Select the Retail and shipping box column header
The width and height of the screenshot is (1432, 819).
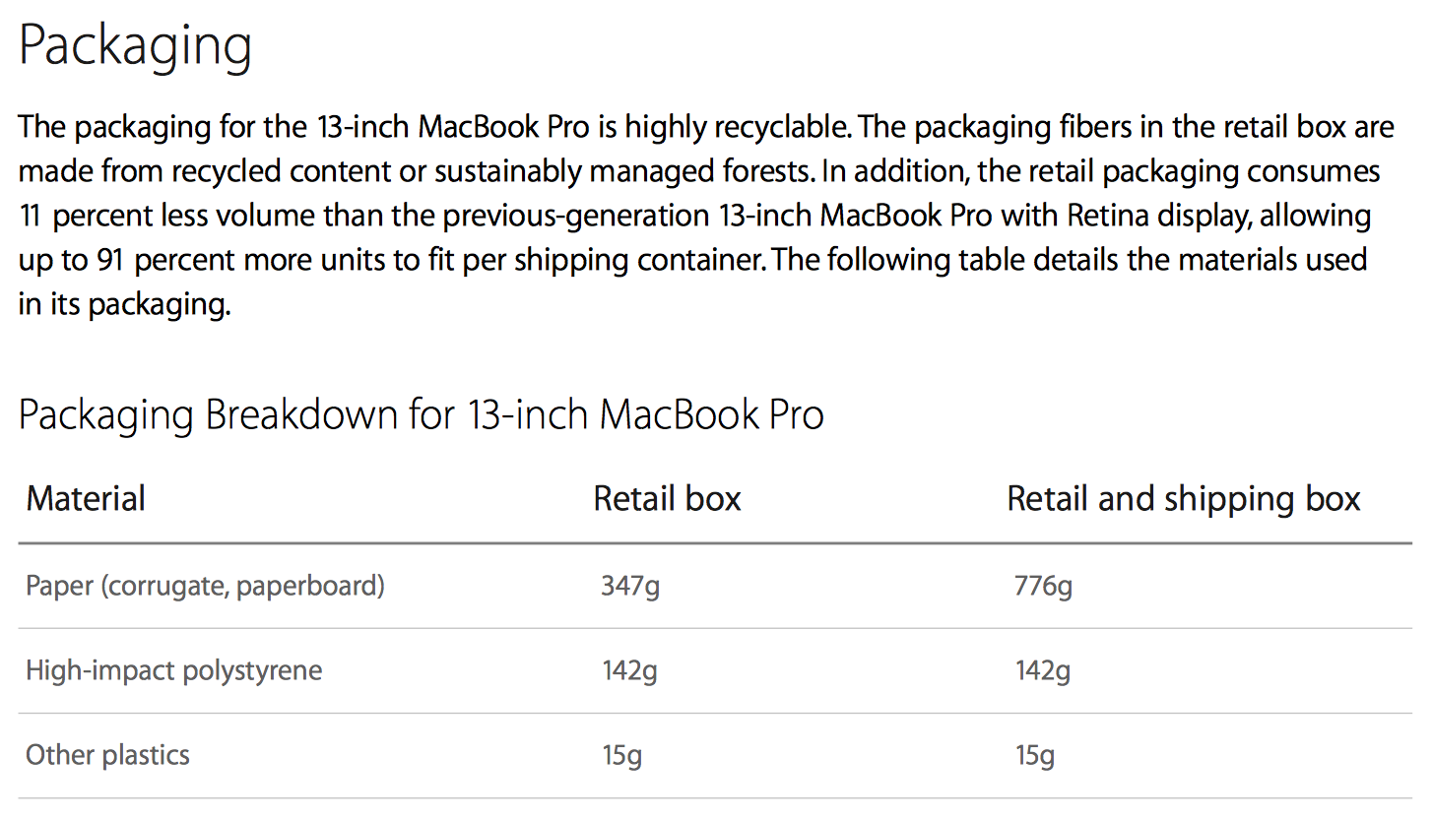point(1183,499)
